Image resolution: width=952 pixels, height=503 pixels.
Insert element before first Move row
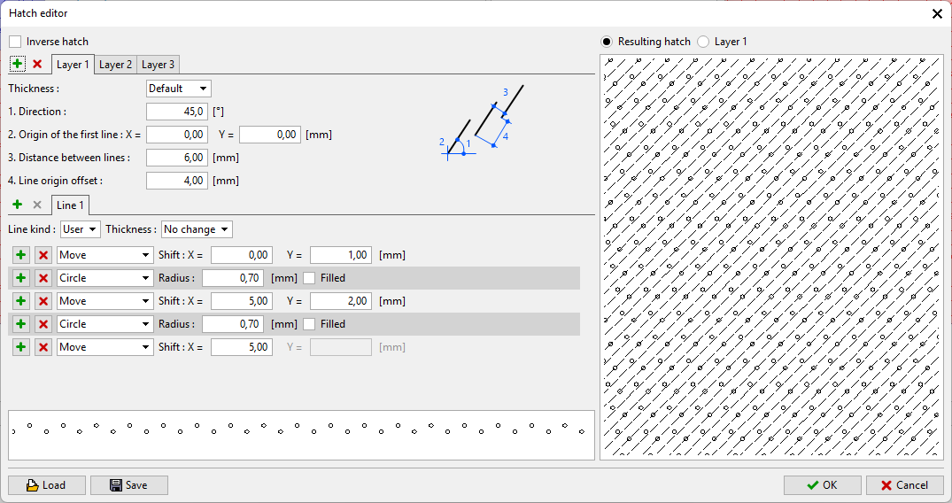[20, 255]
